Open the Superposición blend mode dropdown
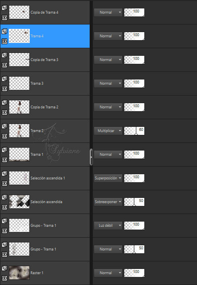Screen dimensions: 197x285 pyautogui.click(x=108, y=178)
